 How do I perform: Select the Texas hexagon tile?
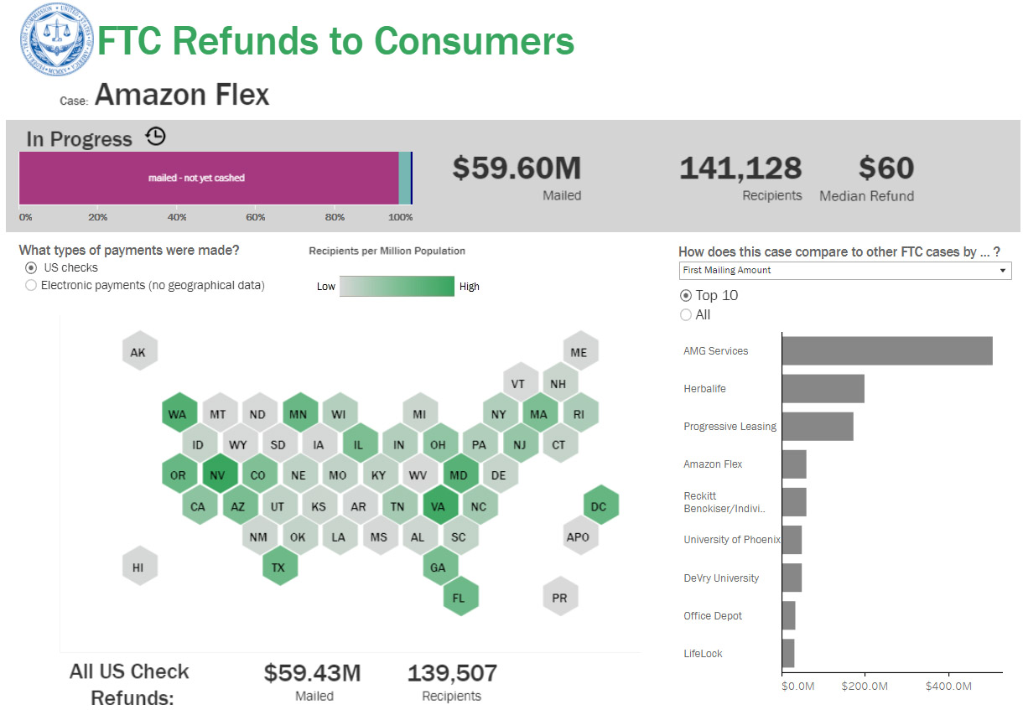278,567
